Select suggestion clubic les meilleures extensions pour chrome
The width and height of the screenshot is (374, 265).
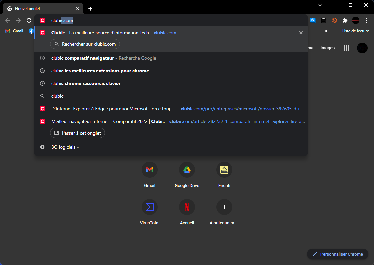(x=171, y=71)
